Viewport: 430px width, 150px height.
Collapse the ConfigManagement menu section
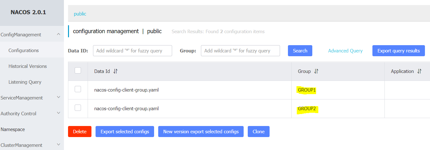[58, 34]
